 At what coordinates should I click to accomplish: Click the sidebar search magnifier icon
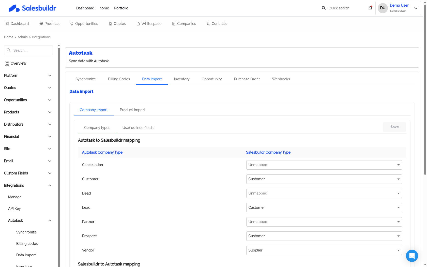point(9,50)
